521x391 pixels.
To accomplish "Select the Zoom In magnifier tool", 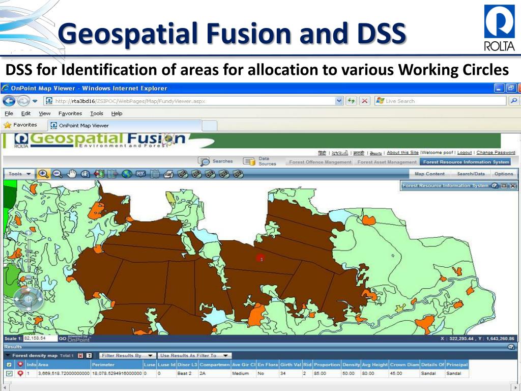I will [43, 174].
